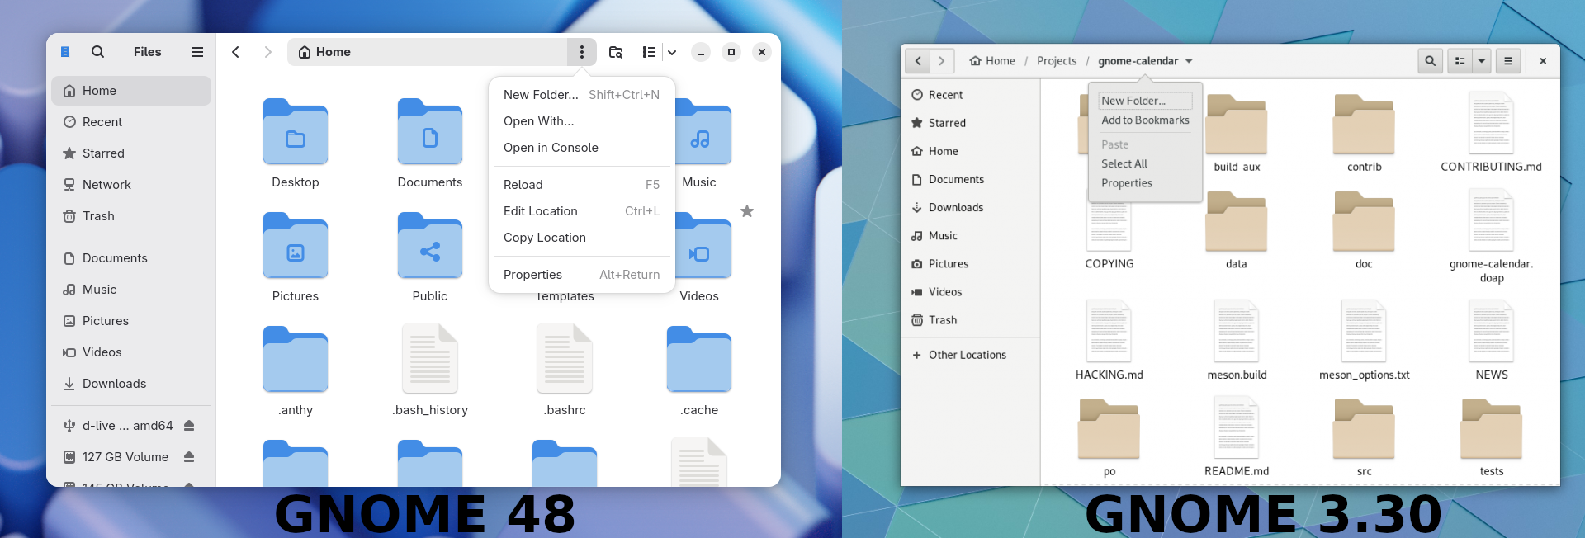Eject the 127 GB Volume
Image resolution: width=1585 pixels, height=538 pixels.
[x=189, y=457]
